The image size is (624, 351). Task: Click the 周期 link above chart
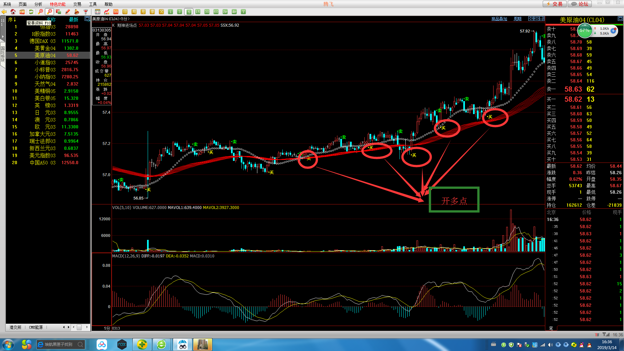pos(518,19)
